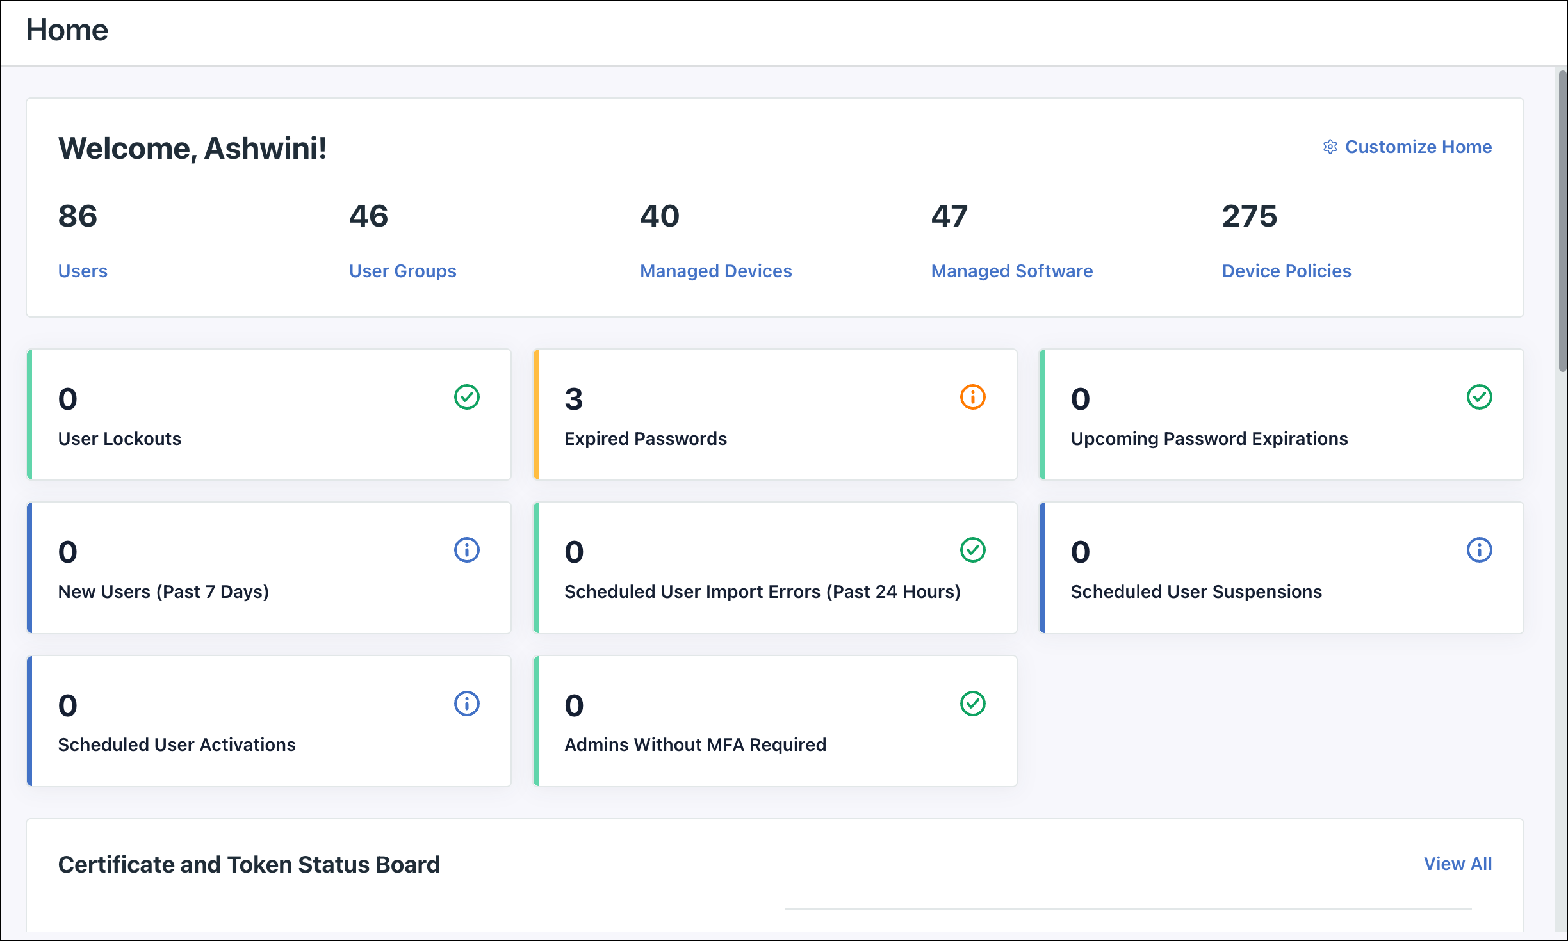The width and height of the screenshot is (1568, 941).
Task: Click check icon on Admins Without MFA Required
Action: pyautogui.click(x=972, y=703)
